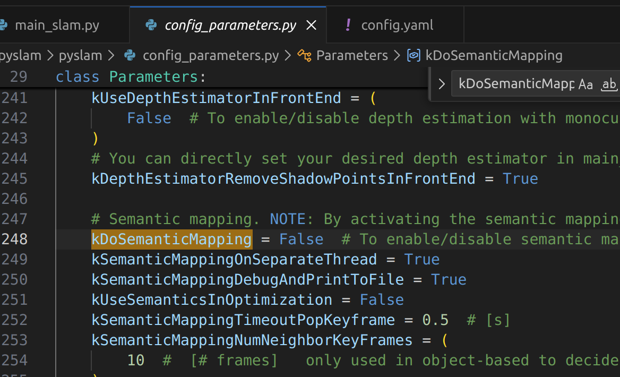Toggle Match Whole Word in find widget
620x377 pixels.
(609, 84)
